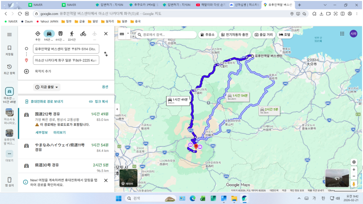Toggle the 레이어 map layers thumbnail
The image size is (363, 204).
pyautogui.click(x=128, y=177)
